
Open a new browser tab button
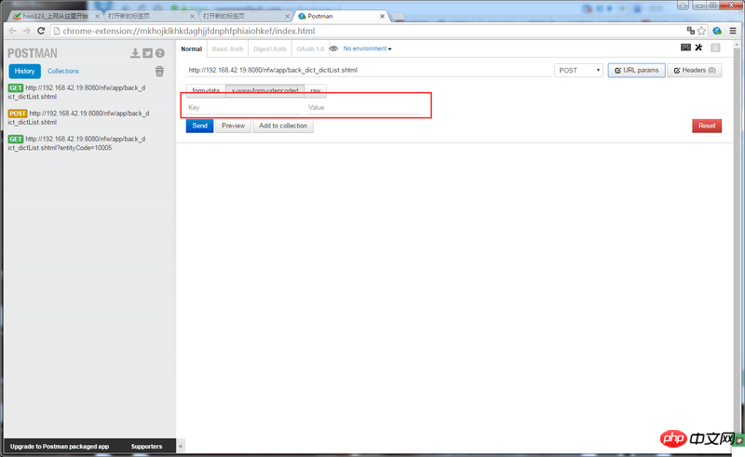[x=398, y=17]
